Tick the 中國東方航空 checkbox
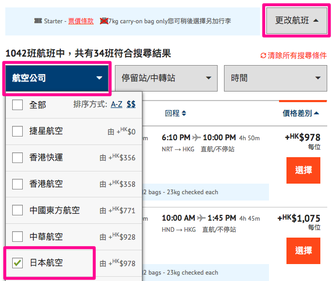 [17, 210]
